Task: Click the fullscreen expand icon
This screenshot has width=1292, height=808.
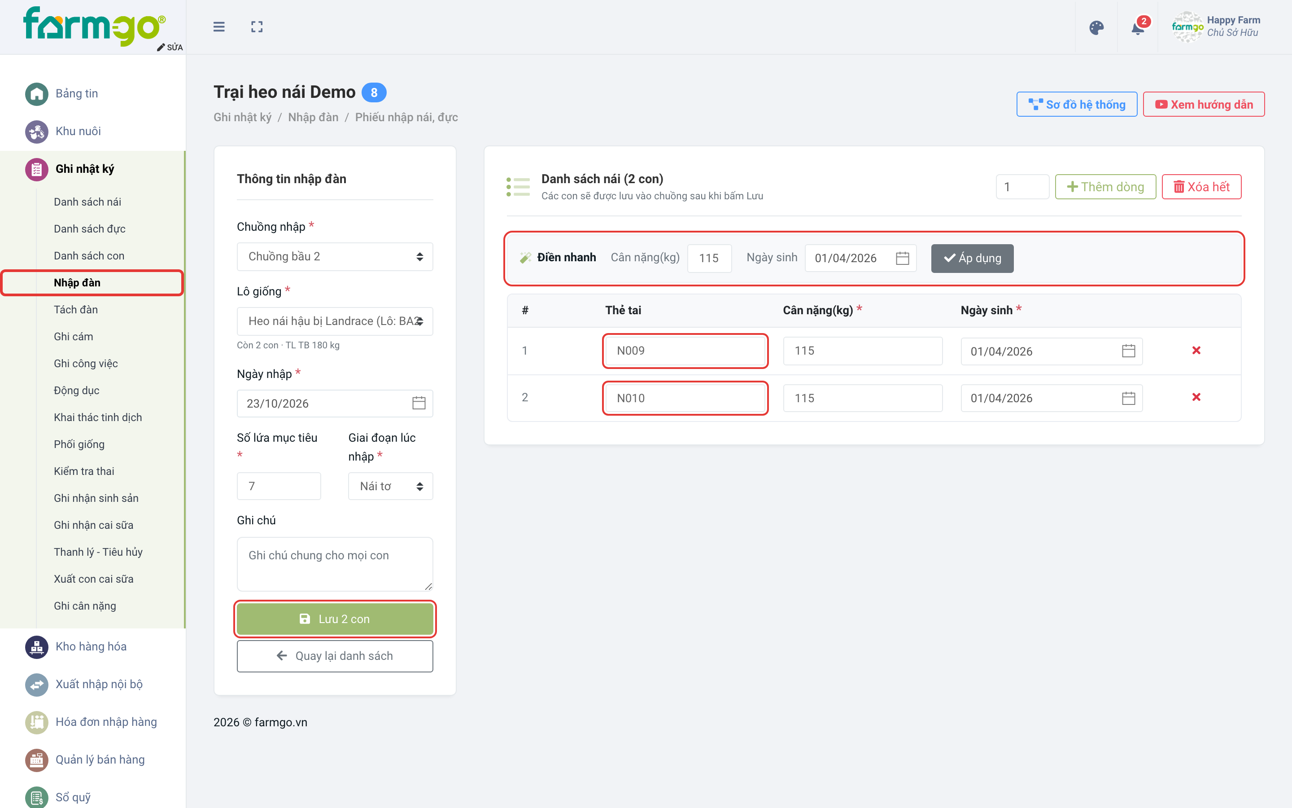Action: (x=257, y=27)
